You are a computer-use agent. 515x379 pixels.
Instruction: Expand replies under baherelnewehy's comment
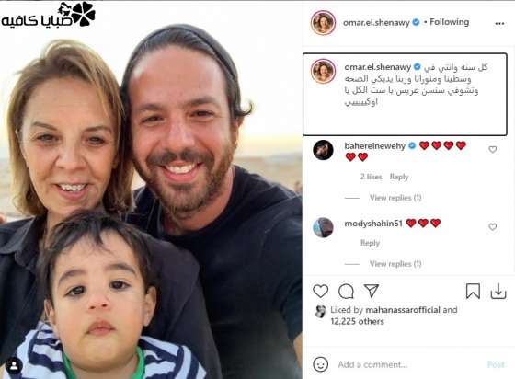coord(395,198)
